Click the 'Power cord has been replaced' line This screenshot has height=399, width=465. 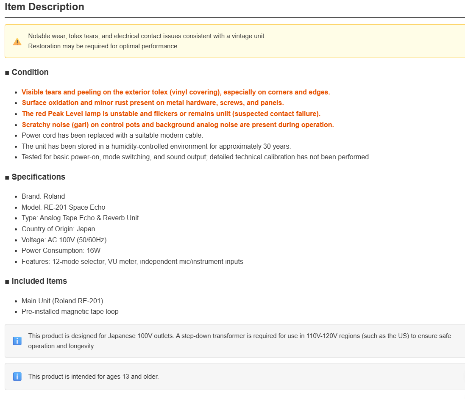[112, 136]
